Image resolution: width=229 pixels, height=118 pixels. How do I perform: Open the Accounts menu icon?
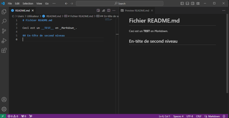coord(4,99)
